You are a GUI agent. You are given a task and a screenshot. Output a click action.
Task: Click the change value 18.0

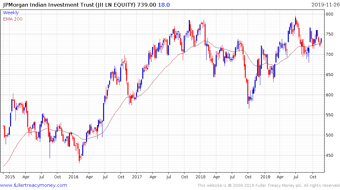click(164, 5)
